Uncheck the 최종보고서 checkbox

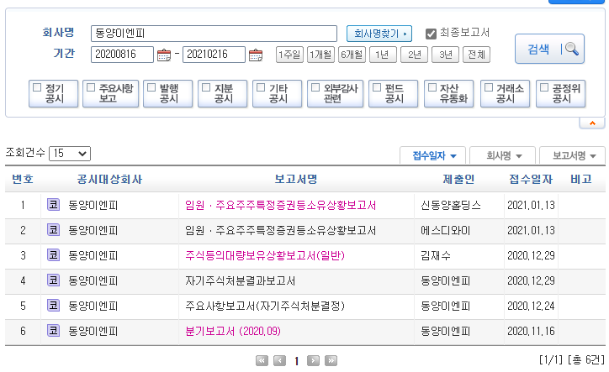(x=431, y=34)
